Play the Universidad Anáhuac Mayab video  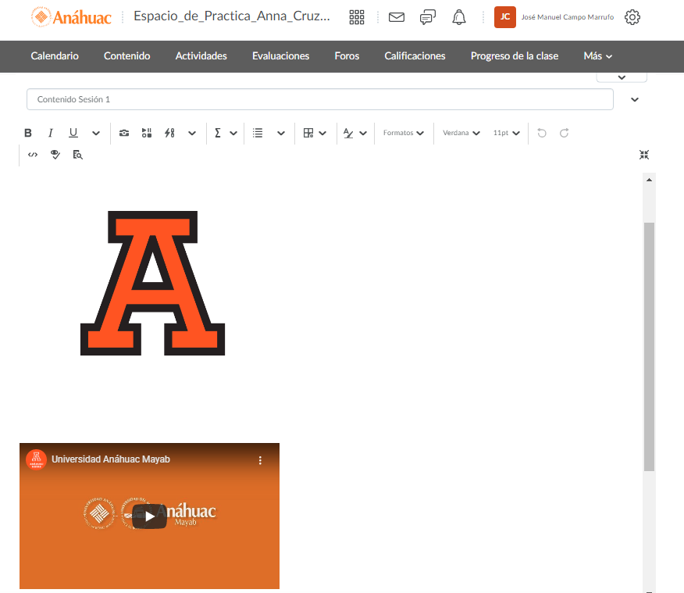(149, 516)
